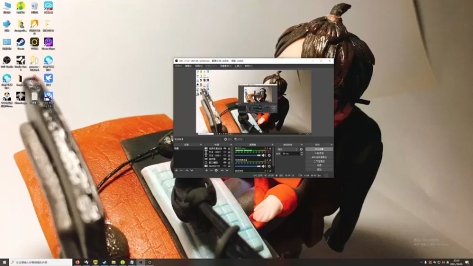Click the Windows taskbar search box
This screenshot has width=473, height=266.
coord(41,262)
